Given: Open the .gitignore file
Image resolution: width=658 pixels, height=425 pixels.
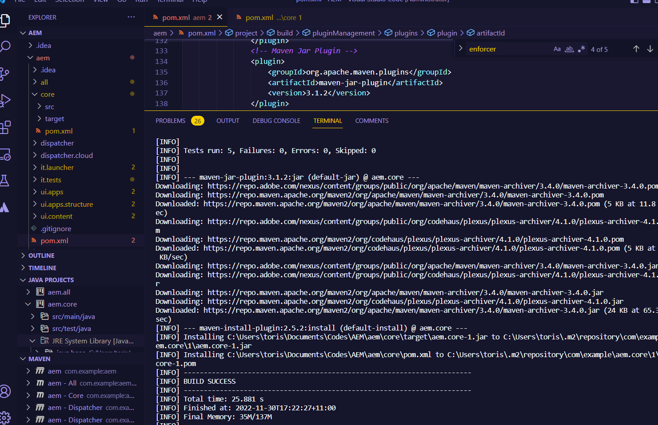Looking at the screenshot, I should [56, 229].
